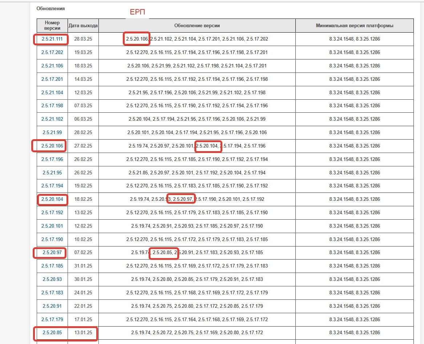Image resolution: width=424 pixels, height=344 pixels.
Task: Open version link 2.5.20.93 in Номер версии column
Action: pos(52,279)
